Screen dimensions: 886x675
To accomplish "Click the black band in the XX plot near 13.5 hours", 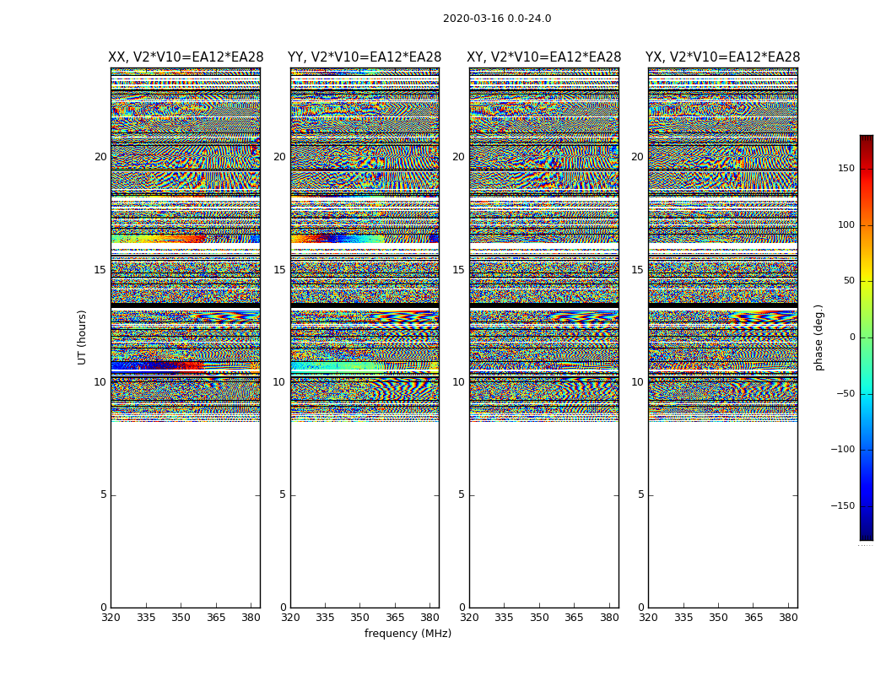I will coord(186,305).
